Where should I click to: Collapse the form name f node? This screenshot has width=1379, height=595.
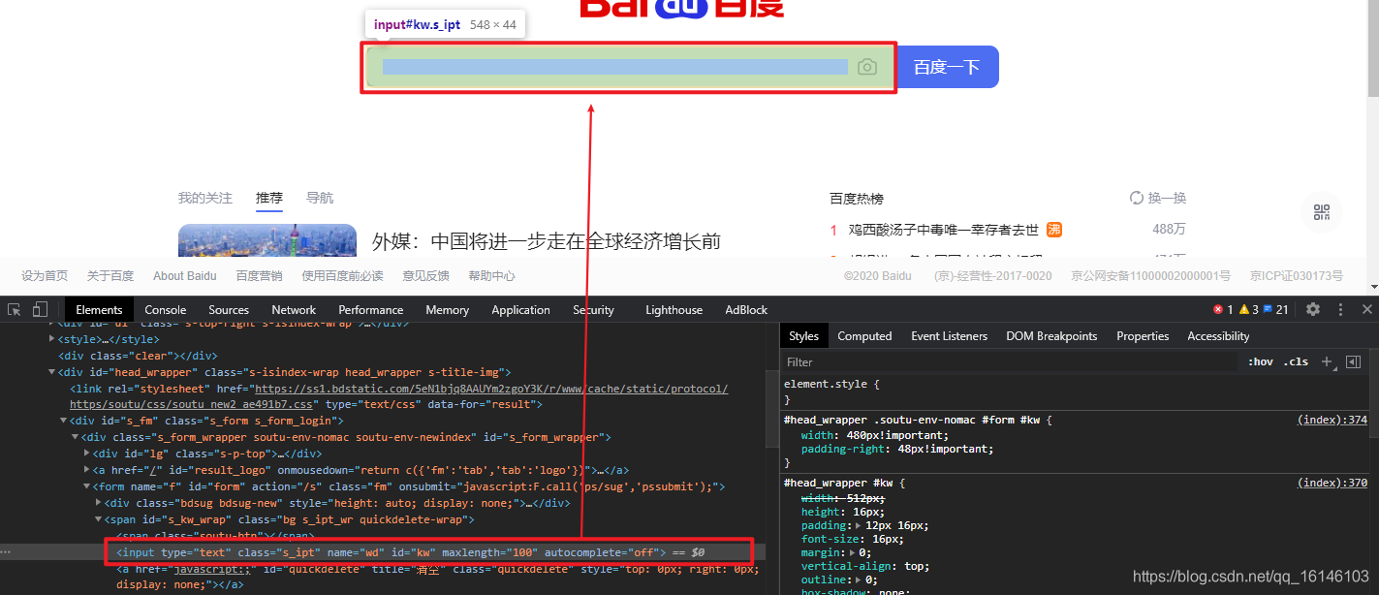(87, 486)
